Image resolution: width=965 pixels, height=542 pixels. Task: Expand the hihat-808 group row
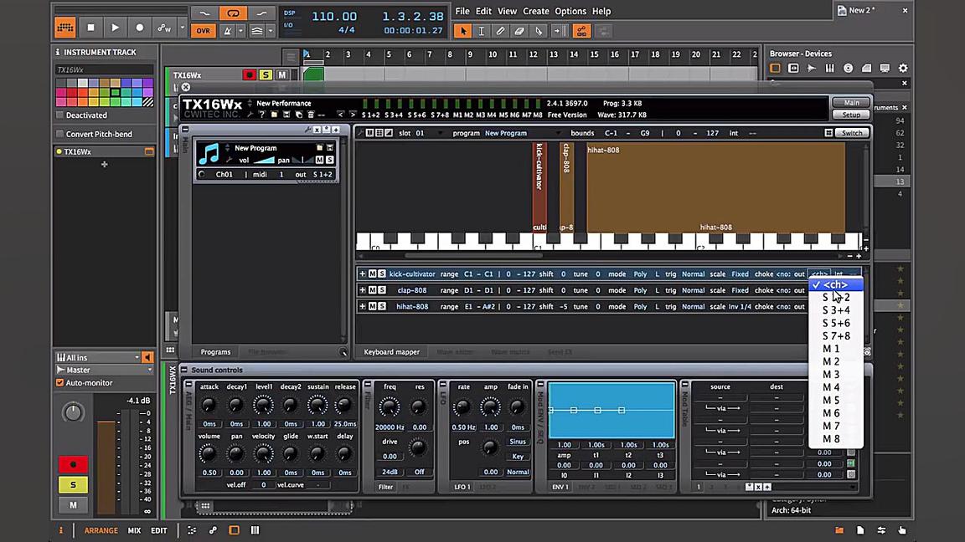[363, 306]
